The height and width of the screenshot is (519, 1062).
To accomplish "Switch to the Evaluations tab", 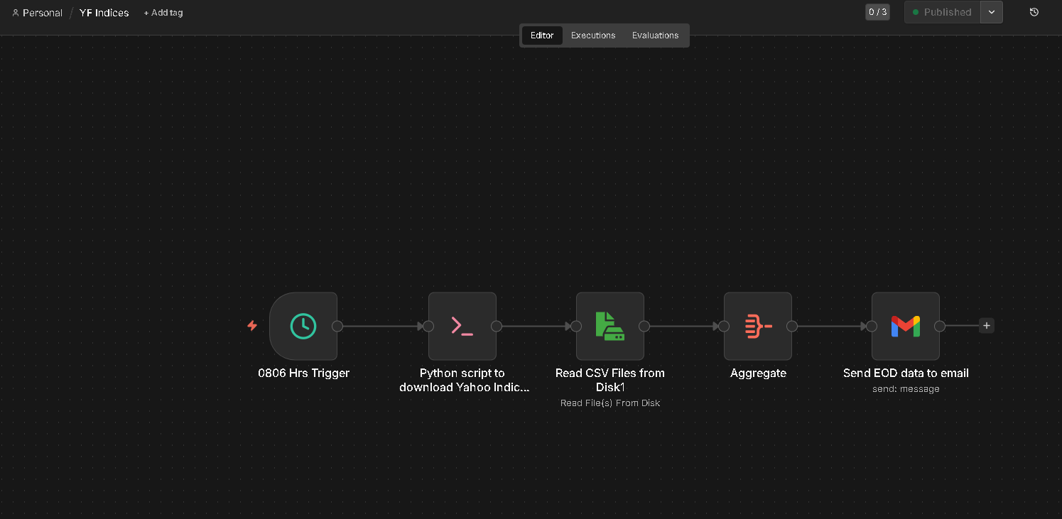I will tap(655, 35).
